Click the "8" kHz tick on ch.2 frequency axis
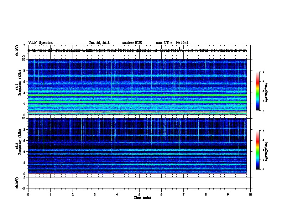The height and width of the screenshot is (218, 282). click(25, 129)
